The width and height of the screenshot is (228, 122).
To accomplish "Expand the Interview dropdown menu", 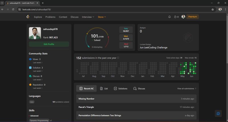I will pos(88,17).
